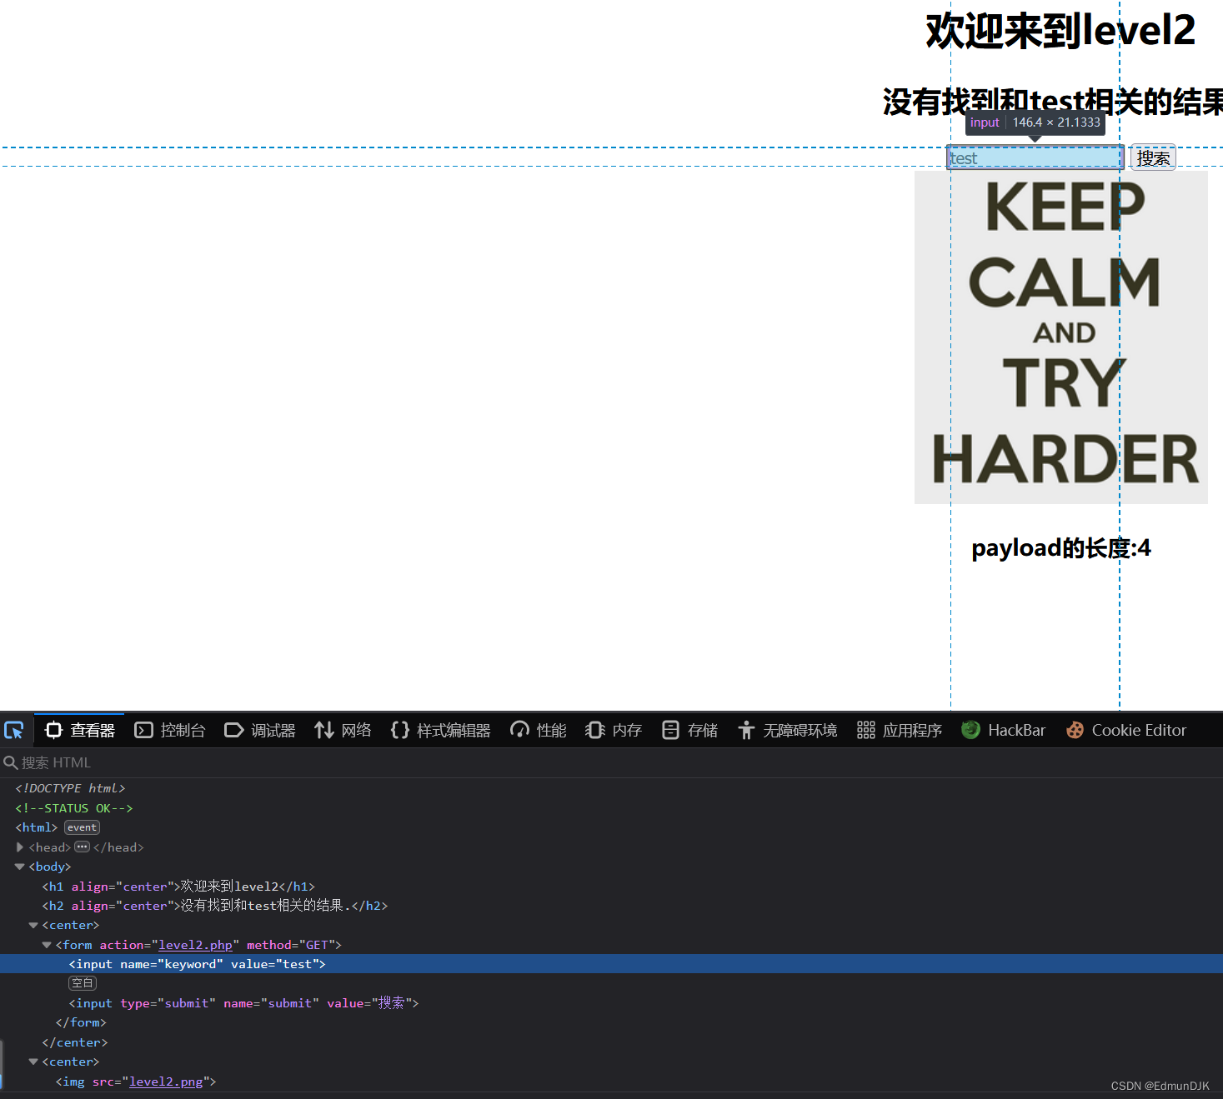Select the element picker tool
1223x1099 pixels.
(14, 730)
